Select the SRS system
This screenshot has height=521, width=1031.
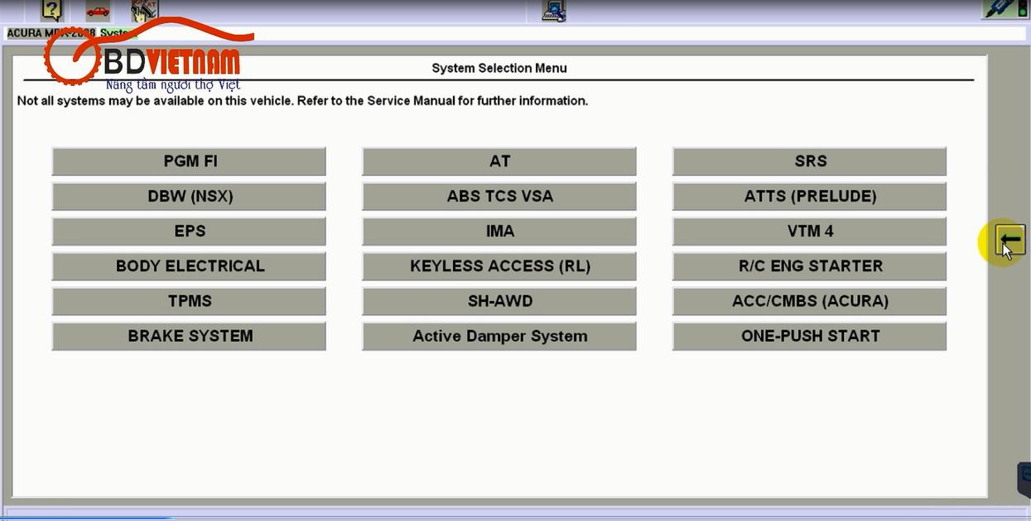click(x=809, y=161)
